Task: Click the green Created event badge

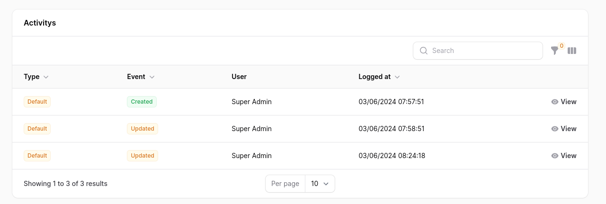Action: [142, 102]
